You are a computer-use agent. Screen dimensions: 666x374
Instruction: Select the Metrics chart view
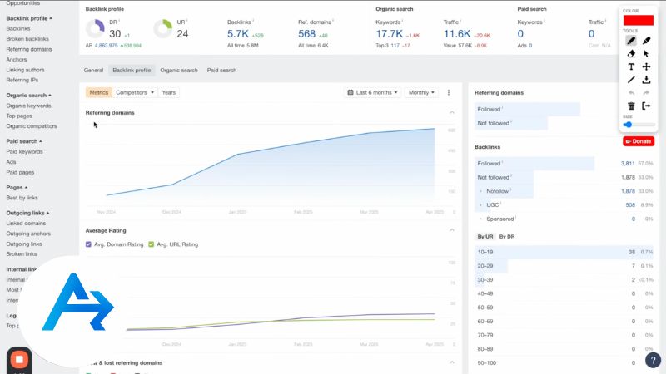coord(99,92)
